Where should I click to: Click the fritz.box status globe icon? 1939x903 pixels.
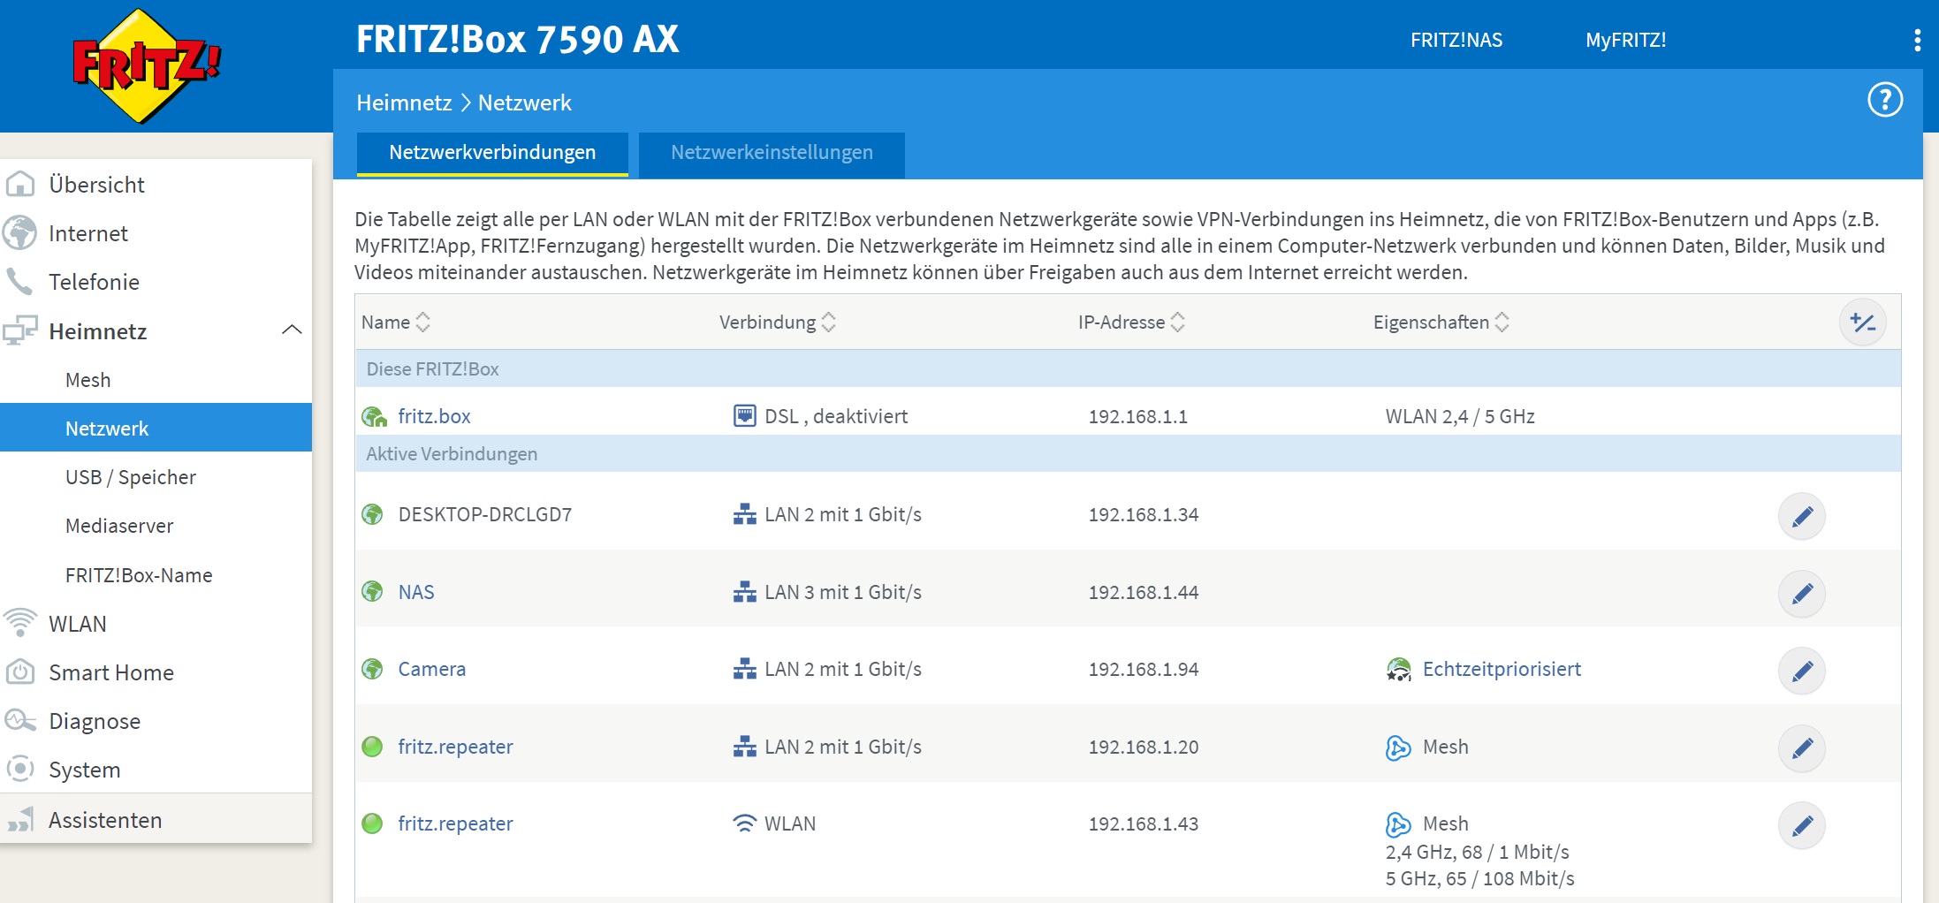pos(374,416)
